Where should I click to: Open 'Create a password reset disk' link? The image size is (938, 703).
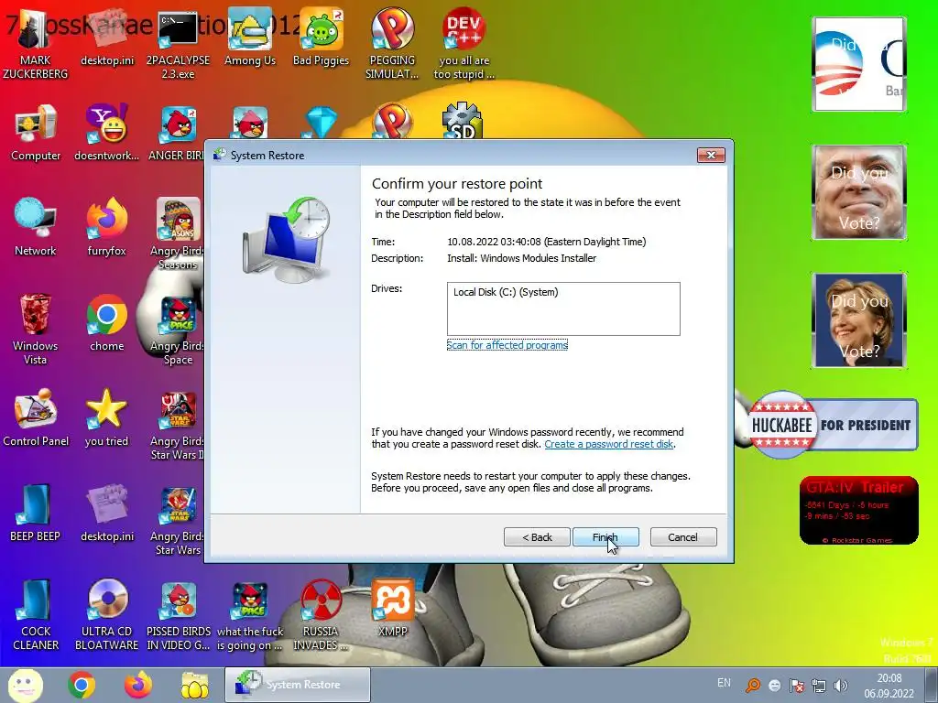click(x=609, y=444)
